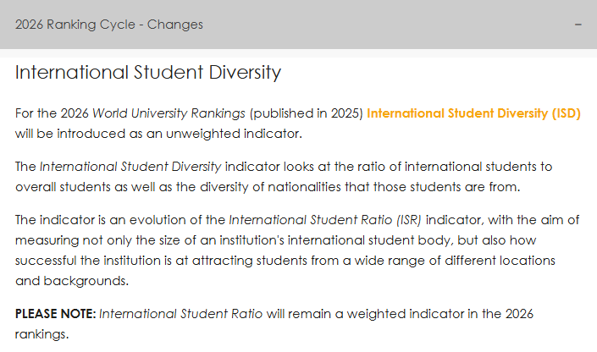Image resolution: width=597 pixels, height=352 pixels.
Task: Click the PLEASE NOTE: bold text
Action: (x=56, y=314)
